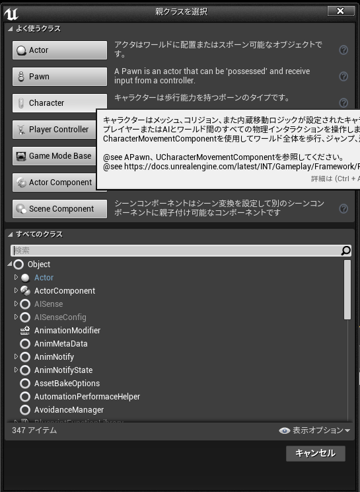Select AnimNotify in the class tree
Image resolution: width=360 pixels, height=492 pixels.
pos(176,356)
